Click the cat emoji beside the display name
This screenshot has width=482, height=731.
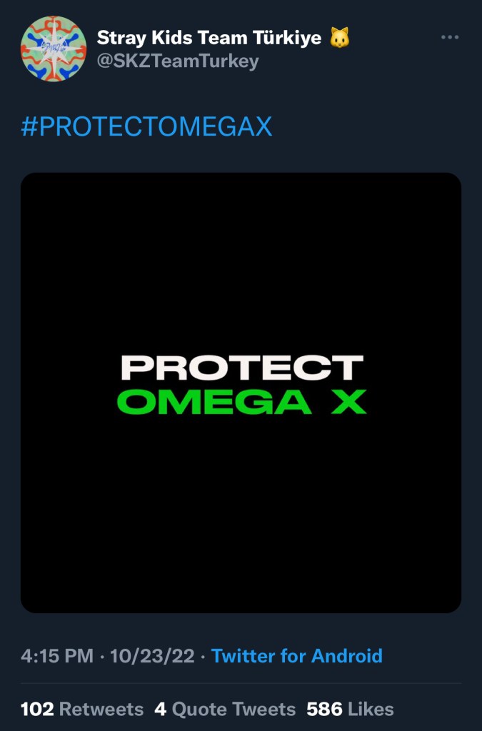coord(340,38)
